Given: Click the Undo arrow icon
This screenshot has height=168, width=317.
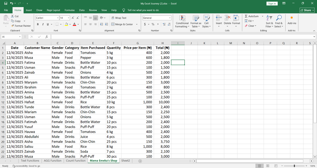Looking at the screenshot, I should point(11,3).
